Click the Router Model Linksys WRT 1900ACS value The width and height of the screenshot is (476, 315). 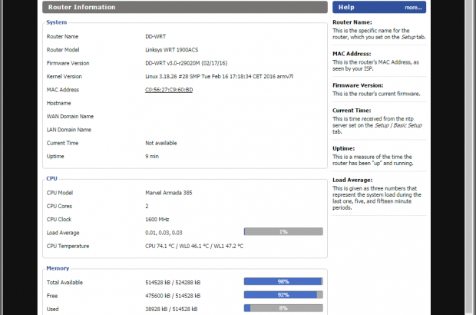click(x=174, y=49)
